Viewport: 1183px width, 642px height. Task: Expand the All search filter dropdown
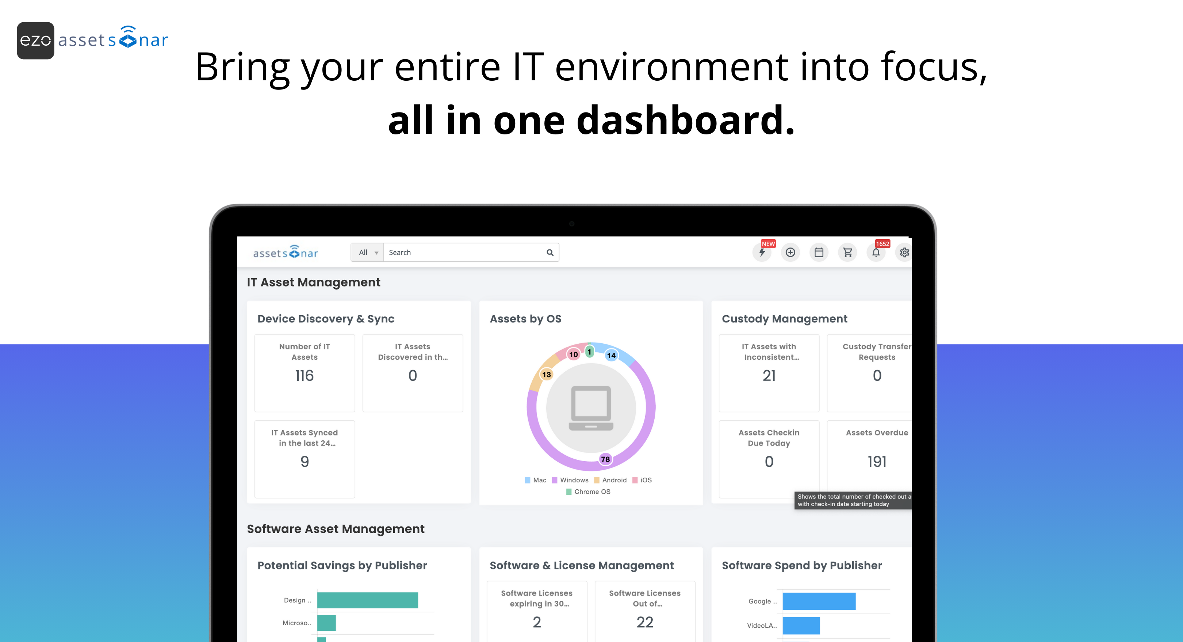[x=367, y=253]
